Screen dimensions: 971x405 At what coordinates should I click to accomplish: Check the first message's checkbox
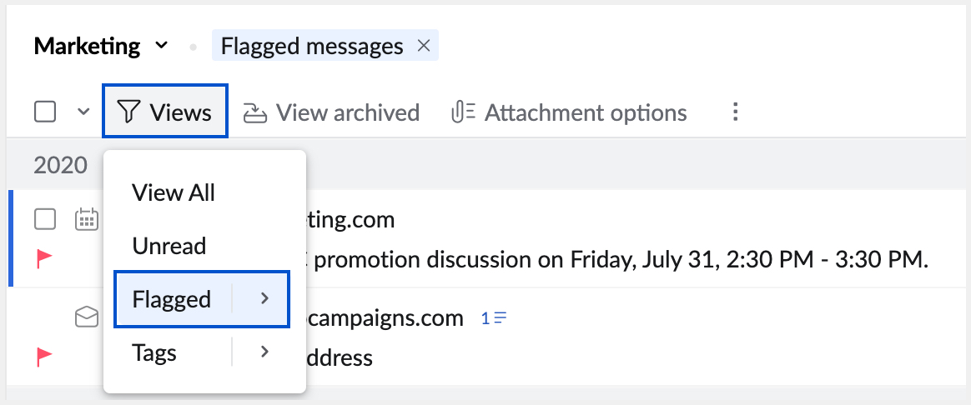[45, 219]
